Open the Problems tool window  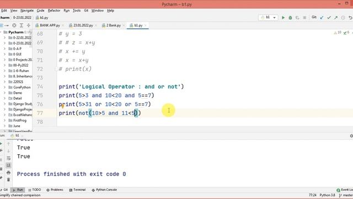coord(55,190)
